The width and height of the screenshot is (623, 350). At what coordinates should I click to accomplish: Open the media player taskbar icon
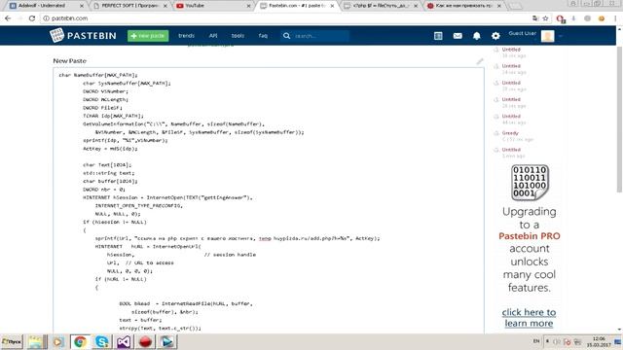58,341
